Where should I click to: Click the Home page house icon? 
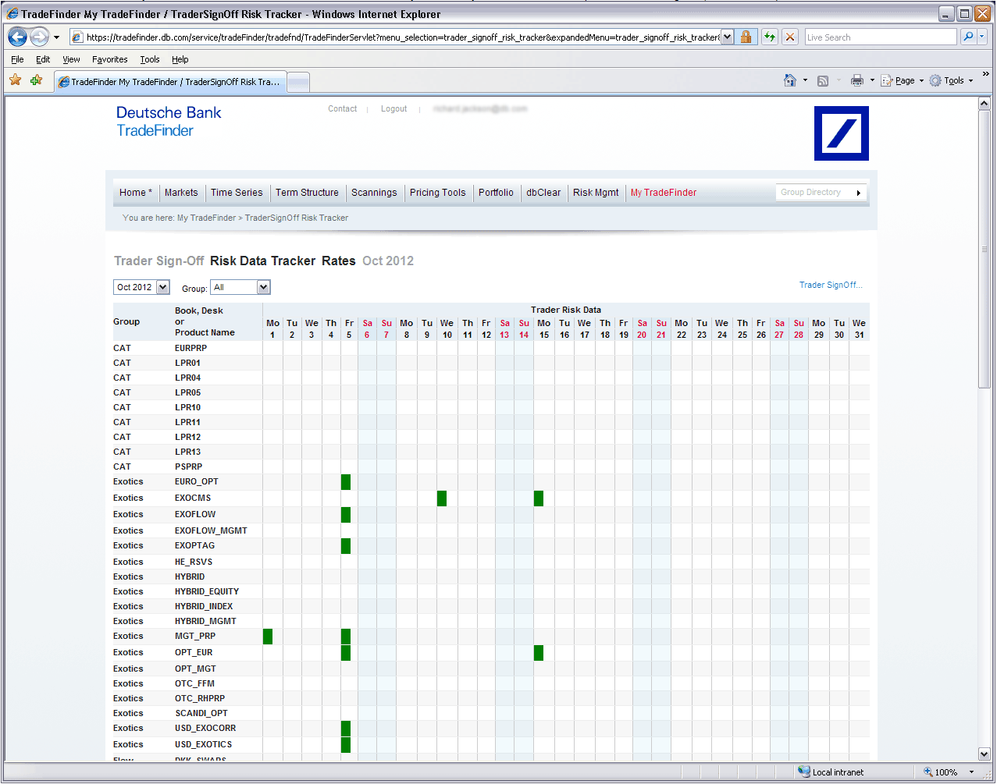[x=790, y=80]
